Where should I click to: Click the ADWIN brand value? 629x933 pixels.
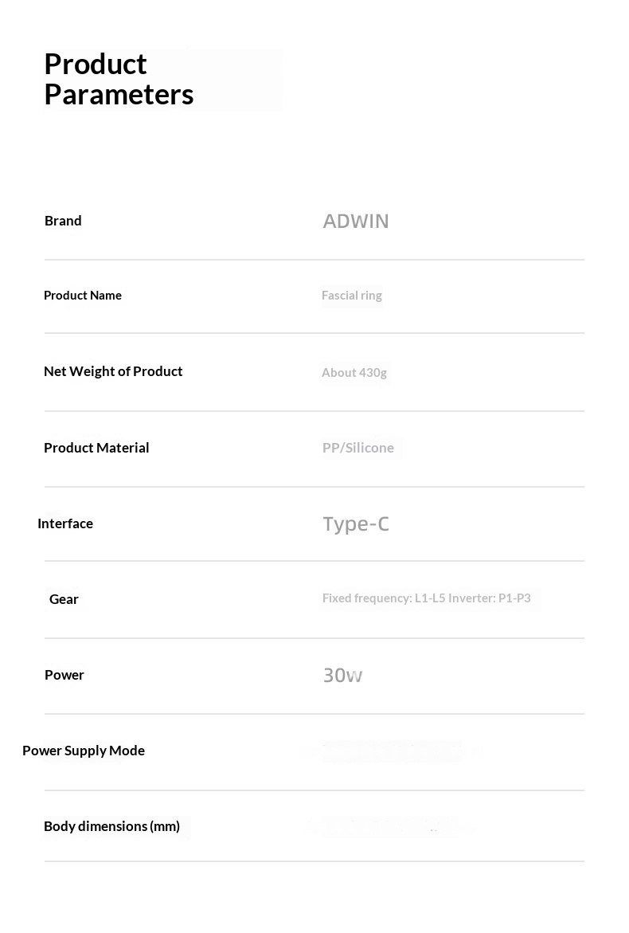click(356, 221)
